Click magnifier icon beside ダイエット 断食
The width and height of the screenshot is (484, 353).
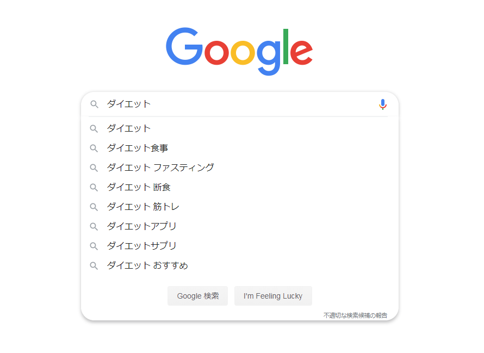[94, 188]
